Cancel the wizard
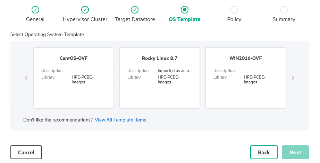This screenshot has width=320, height=163. point(26,152)
